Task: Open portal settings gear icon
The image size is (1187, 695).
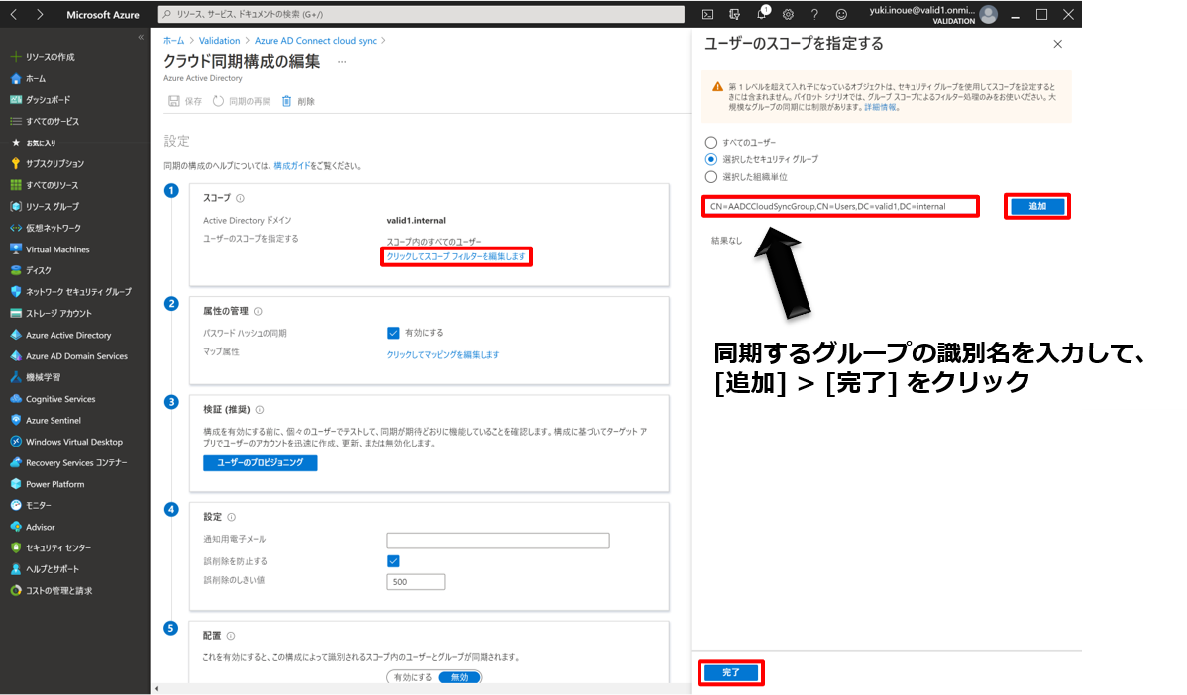Action: pyautogui.click(x=788, y=15)
